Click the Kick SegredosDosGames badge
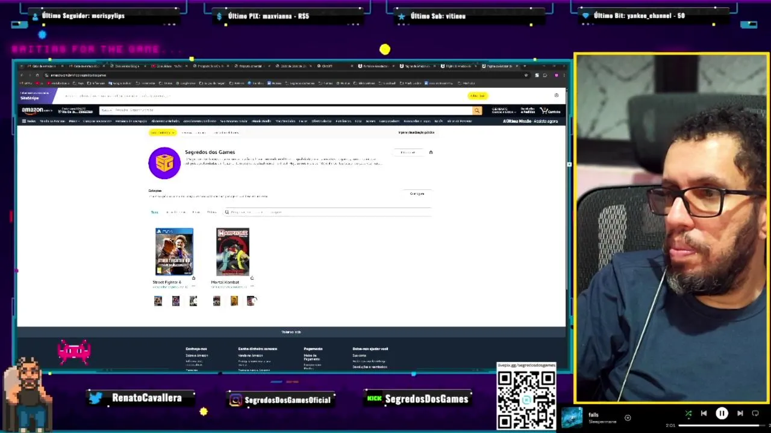 coord(417,399)
